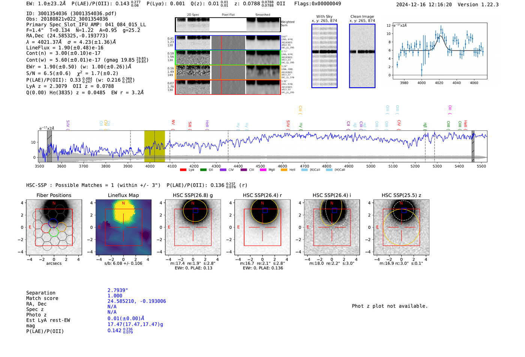Viewport: 525px width, 357px height.
Task: Click the red SiII line marker
Action: [x=190, y=125]
